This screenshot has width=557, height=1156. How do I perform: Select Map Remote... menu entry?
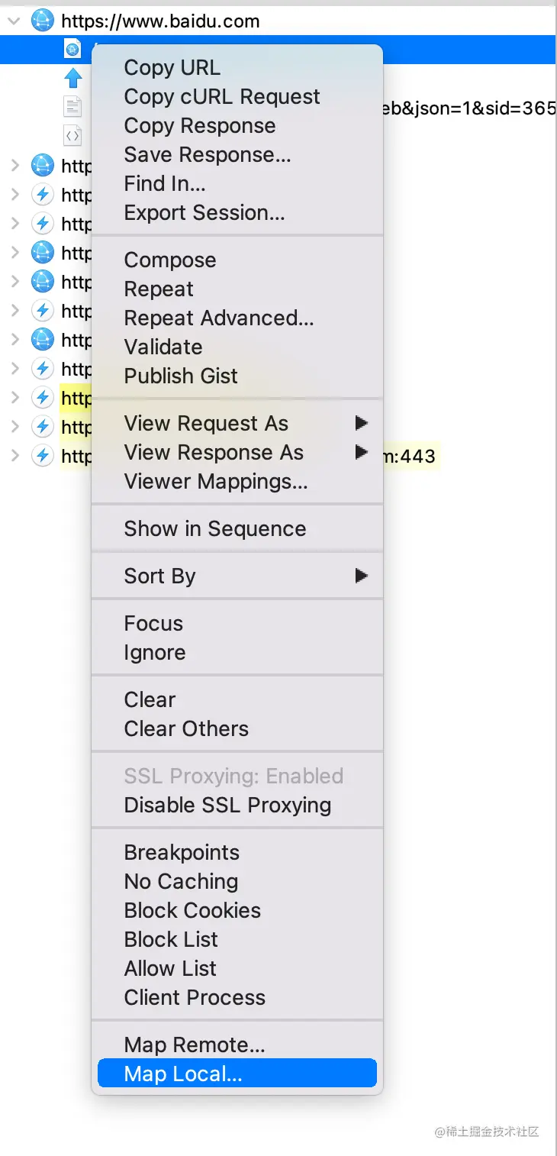pyautogui.click(x=195, y=1045)
